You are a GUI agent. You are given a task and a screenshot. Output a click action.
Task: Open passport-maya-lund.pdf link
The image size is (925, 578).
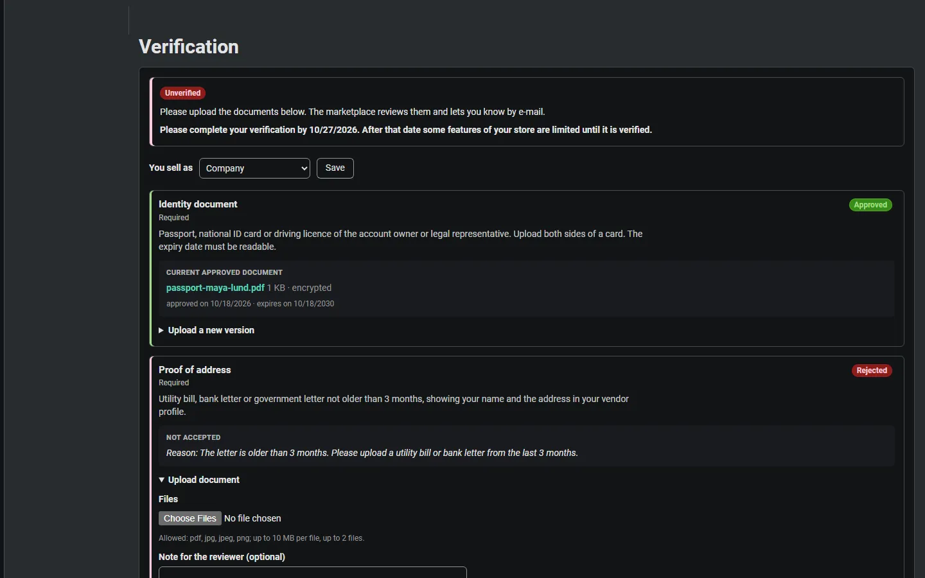[x=215, y=288]
